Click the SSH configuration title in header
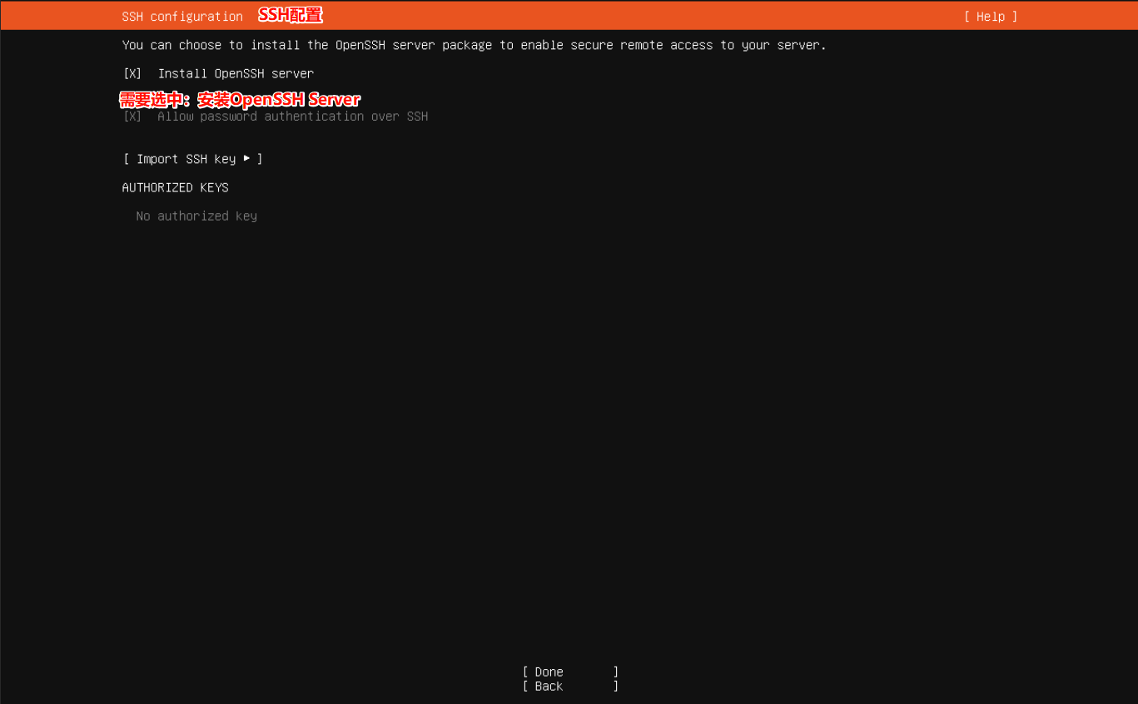Viewport: 1138px width, 704px height. (182, 17)
